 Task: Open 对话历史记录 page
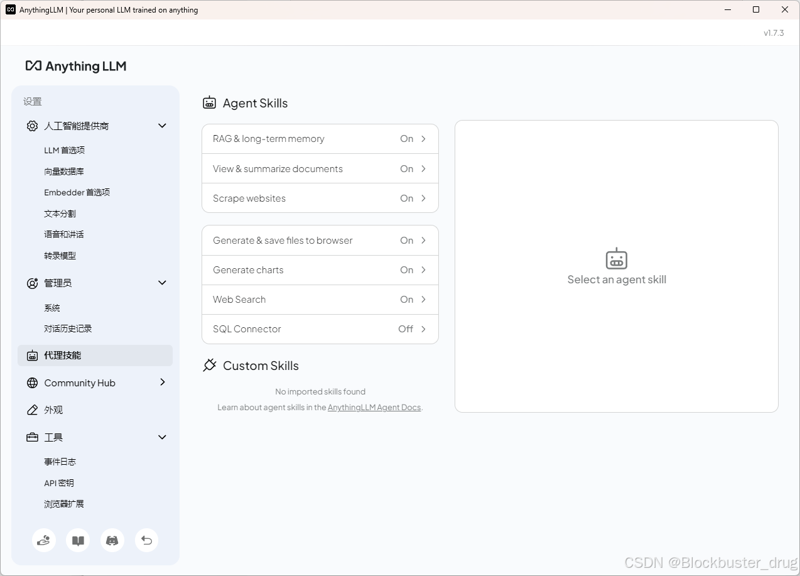tap(68, 329)
